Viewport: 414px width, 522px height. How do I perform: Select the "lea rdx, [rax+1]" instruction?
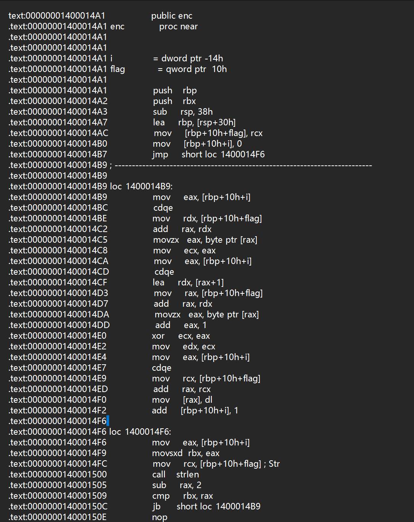[x=188, y=283]
